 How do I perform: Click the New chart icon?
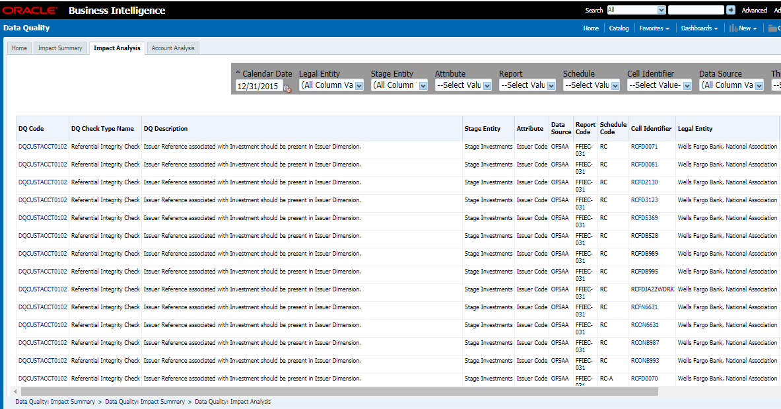pos(733,28)
